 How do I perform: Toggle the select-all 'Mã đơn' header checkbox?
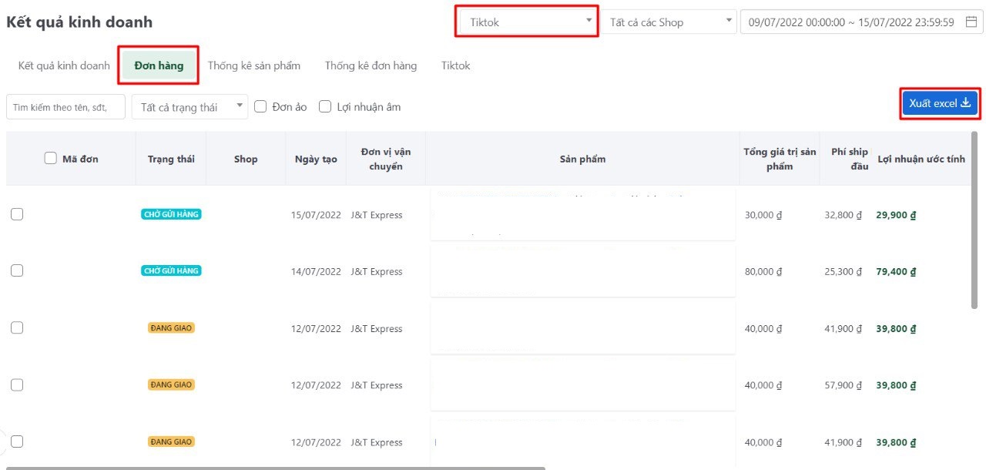[x=51, y=159]
